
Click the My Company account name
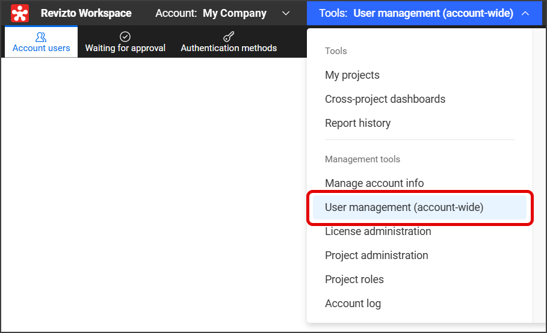(x=235, y=13)
